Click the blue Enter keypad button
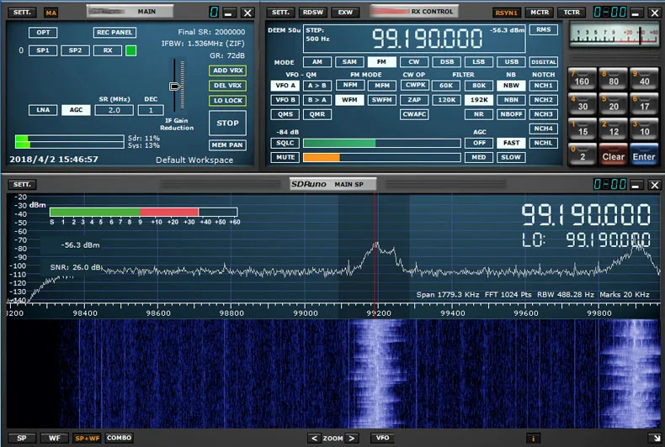 (644, 154)
